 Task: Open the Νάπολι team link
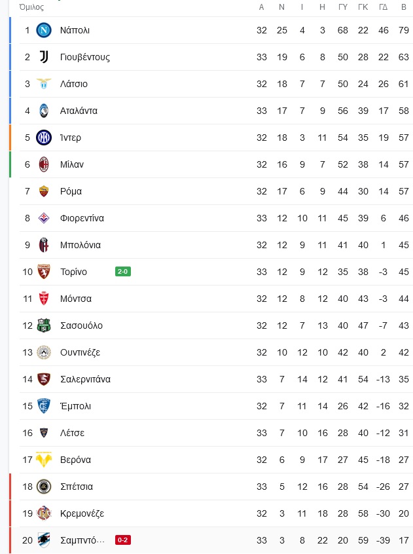tap(75, 30)
